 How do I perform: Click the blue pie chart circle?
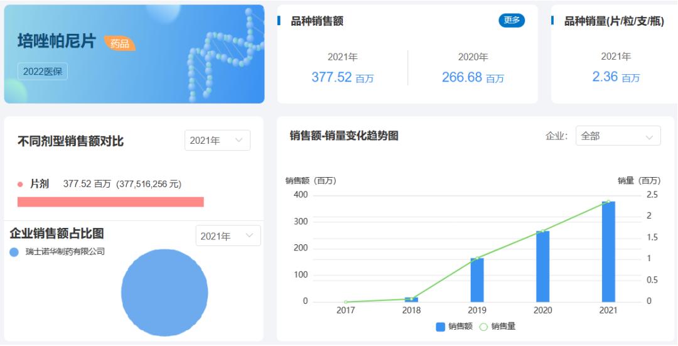pos(164,293)
